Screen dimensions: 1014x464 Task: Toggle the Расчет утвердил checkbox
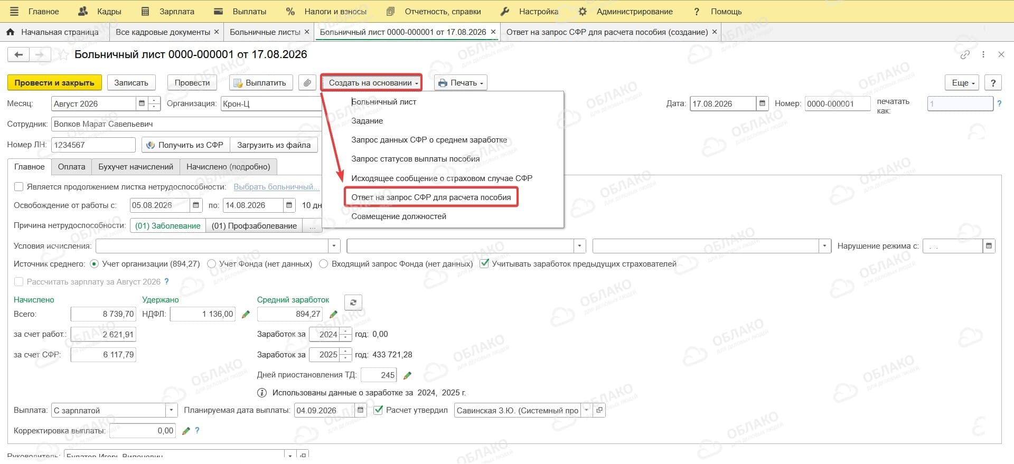[x=378, y=410]
